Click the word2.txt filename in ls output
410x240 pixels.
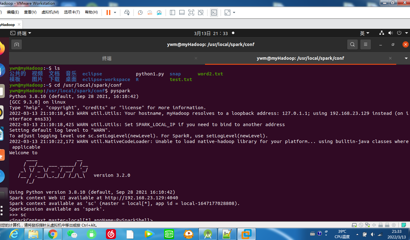210,74
